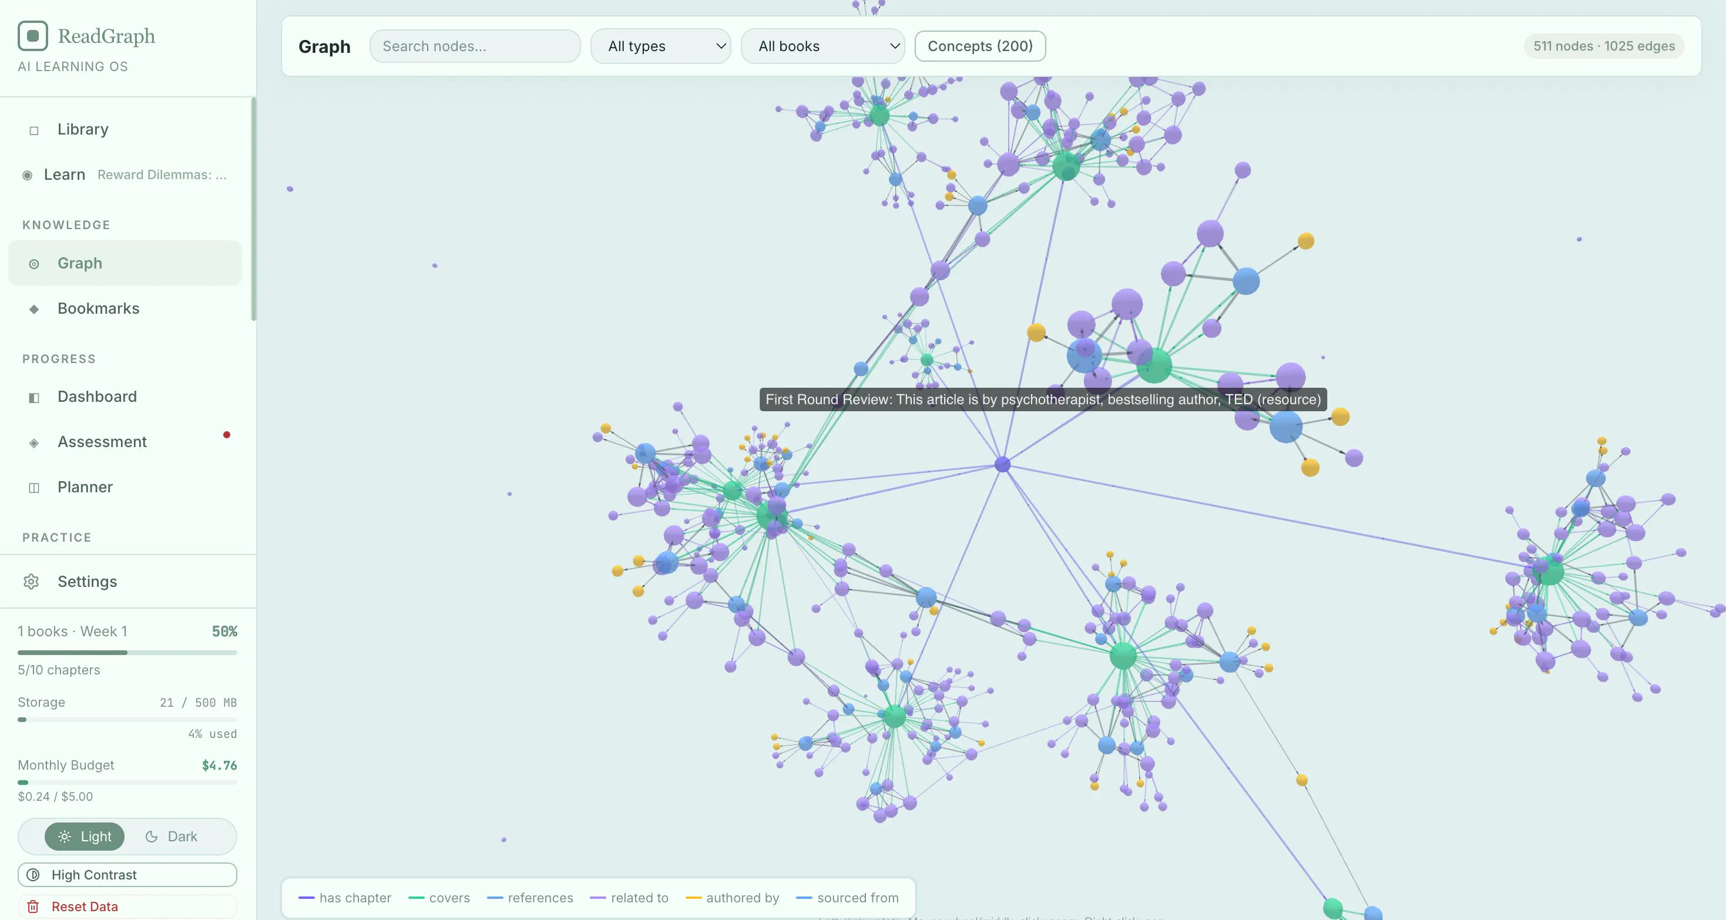Click the Graph page title
Screen dimensions: 1726x920
324,46
